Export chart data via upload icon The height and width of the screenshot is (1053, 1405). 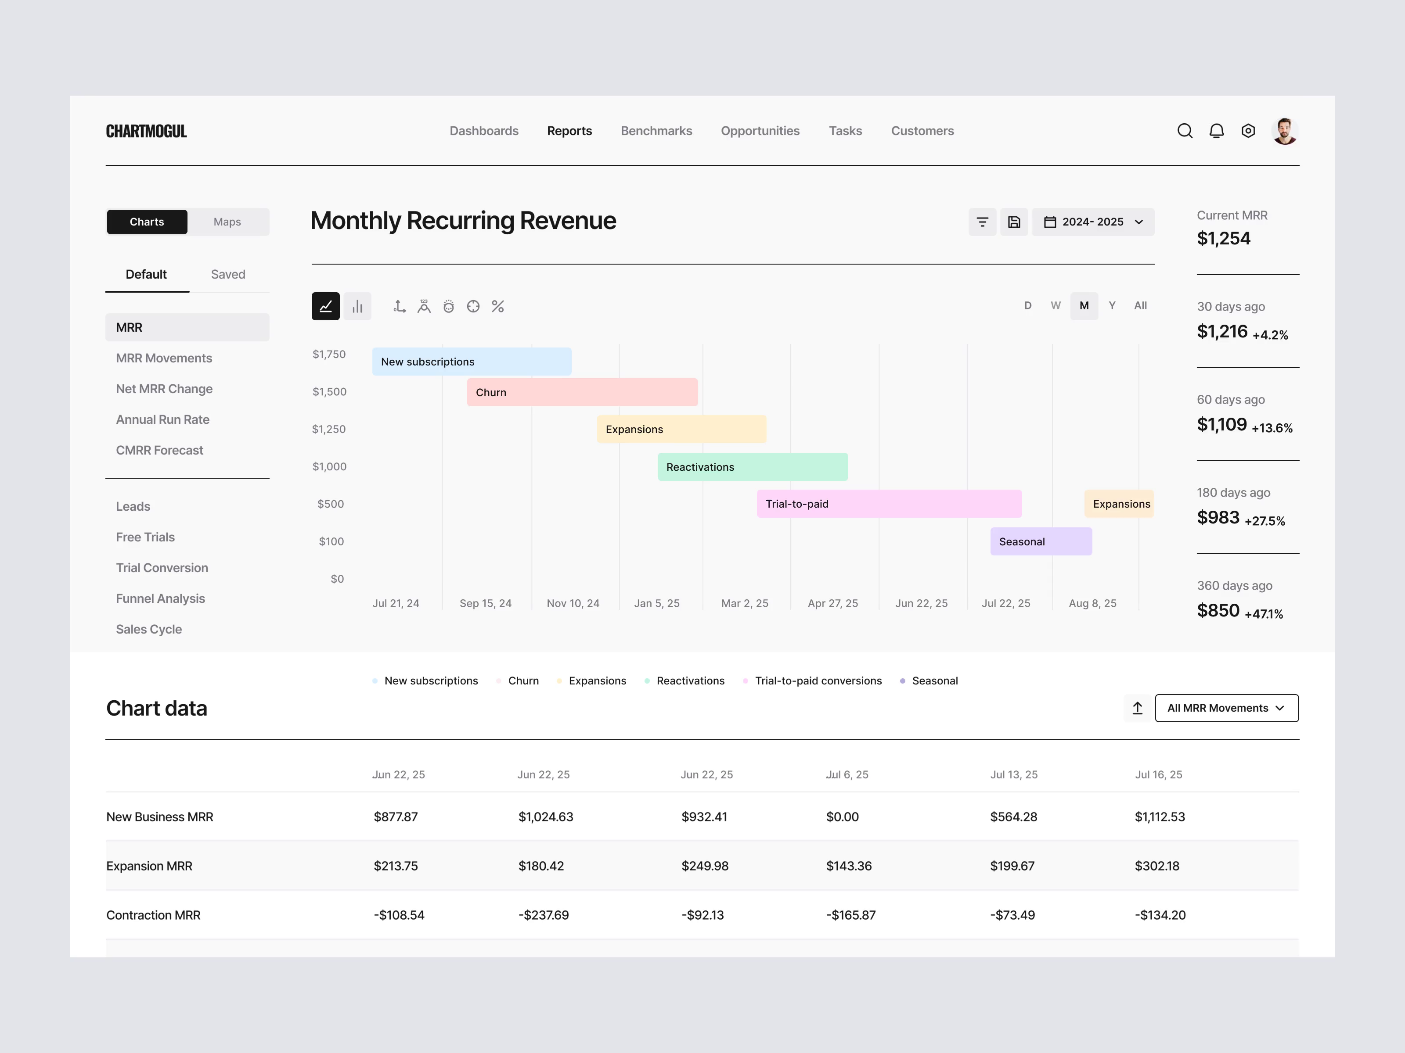pos(1136,708)
